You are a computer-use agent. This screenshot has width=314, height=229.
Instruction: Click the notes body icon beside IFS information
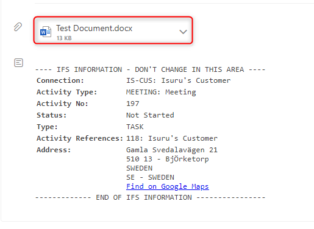pyautogui.click(x=18, y=63)
